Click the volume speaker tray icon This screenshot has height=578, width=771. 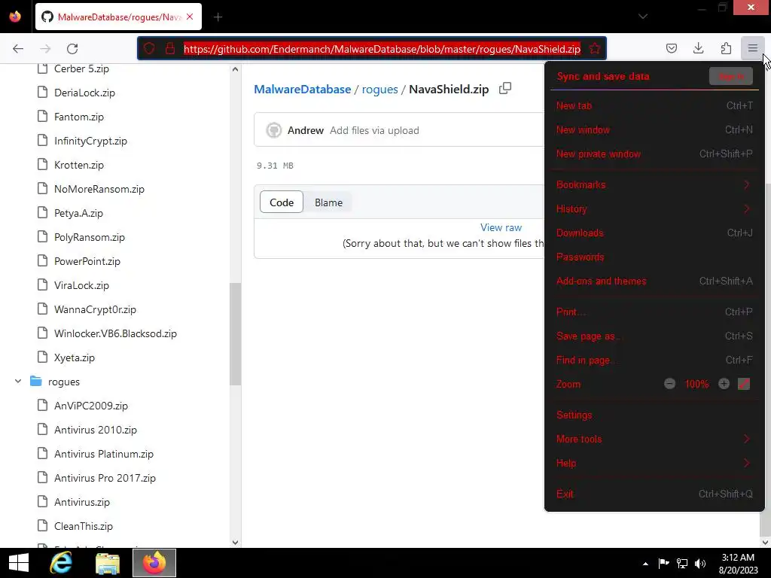[700, 563]
